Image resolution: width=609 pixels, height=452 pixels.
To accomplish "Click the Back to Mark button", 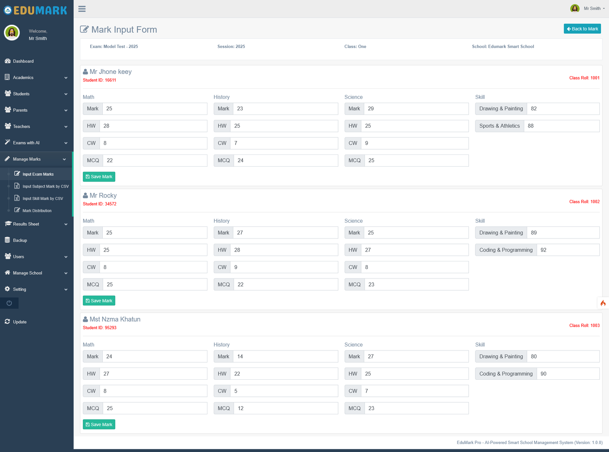I will point(582,29).
